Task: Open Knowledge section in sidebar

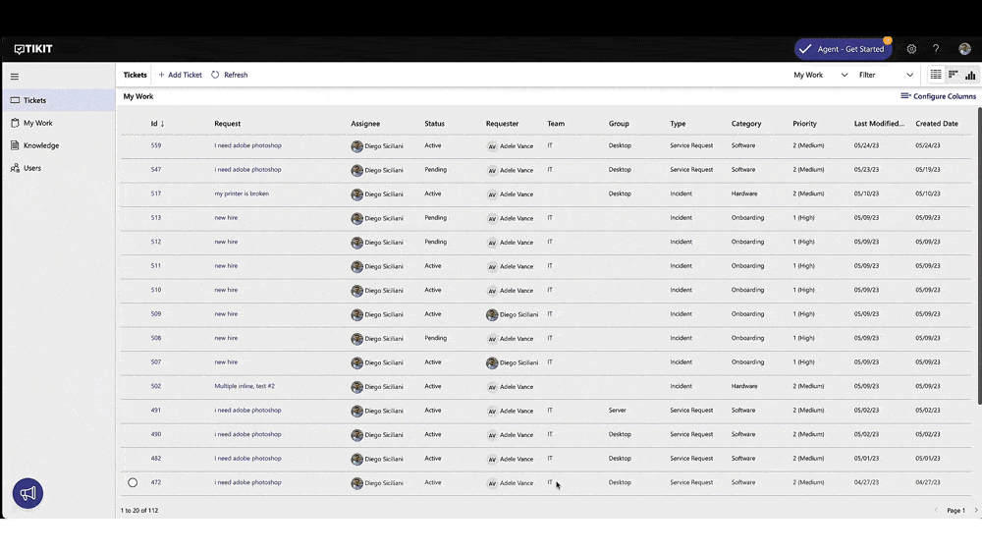Action: 40,145
